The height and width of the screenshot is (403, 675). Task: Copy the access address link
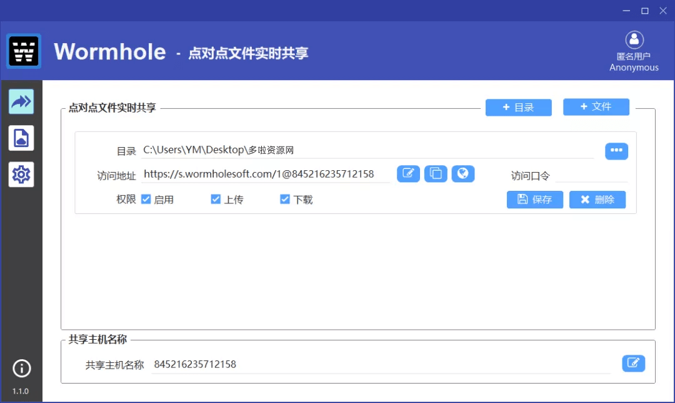tap(436, 174)
